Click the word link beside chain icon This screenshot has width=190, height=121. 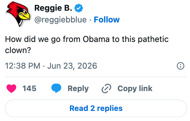[x=145, y=88]
